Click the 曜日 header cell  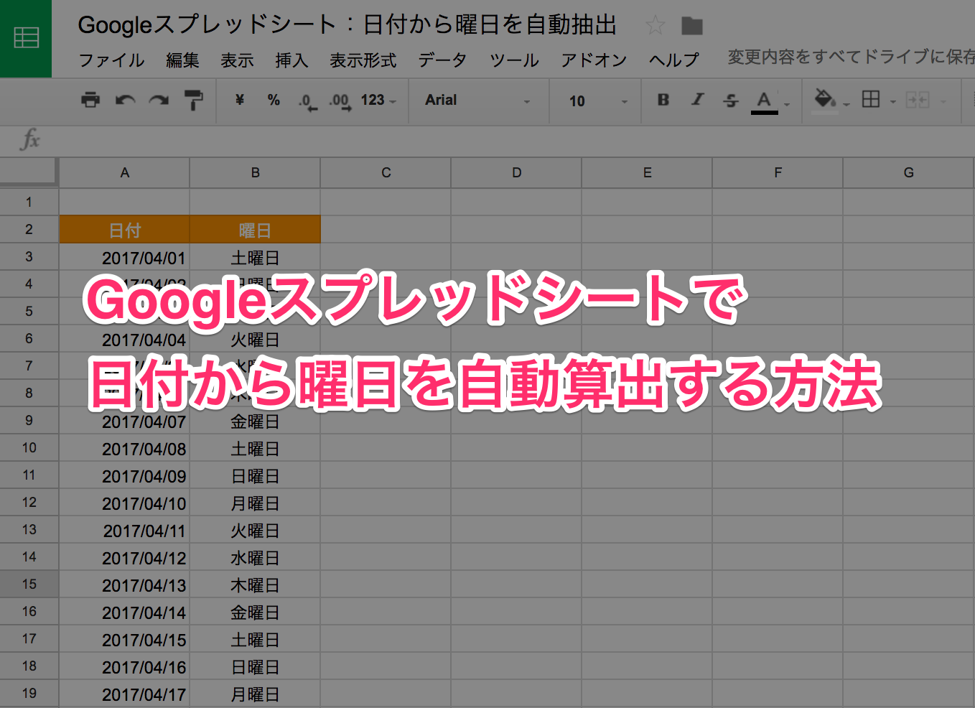coord(255,230)
